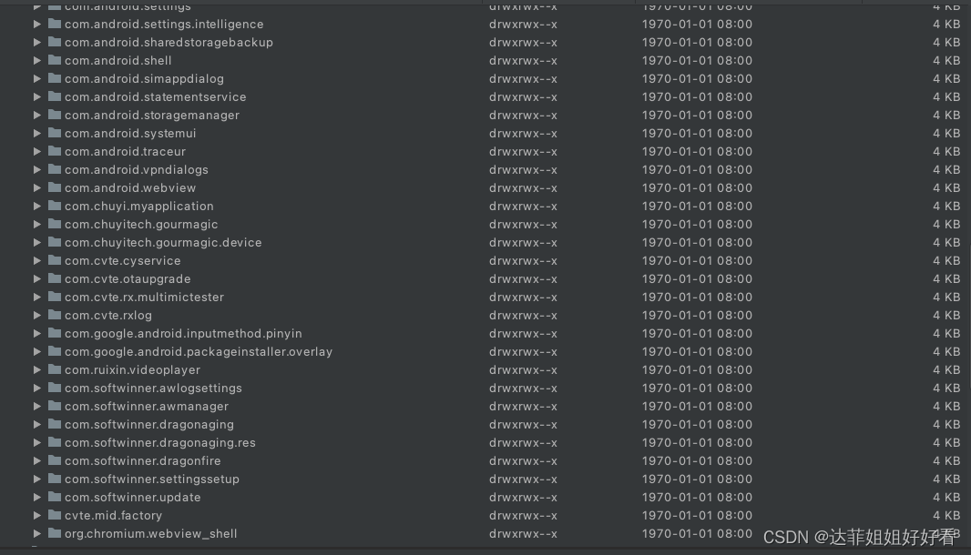This screenshot has height=555, width=971.
Task: Expand the com.softwinner.dragonfire folder
Action: 36,460
